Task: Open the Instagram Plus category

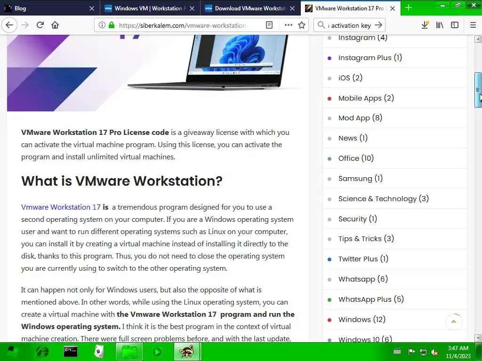Action: point(370,58)
